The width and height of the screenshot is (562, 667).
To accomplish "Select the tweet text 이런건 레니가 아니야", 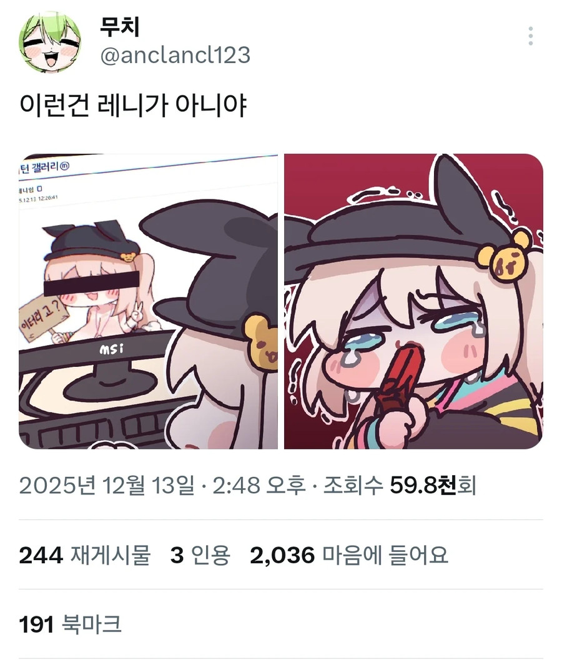I will 133,105.
